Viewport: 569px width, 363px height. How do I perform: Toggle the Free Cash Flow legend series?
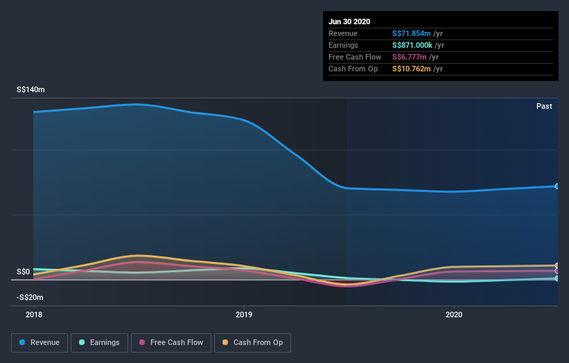(x=171, y=343)
